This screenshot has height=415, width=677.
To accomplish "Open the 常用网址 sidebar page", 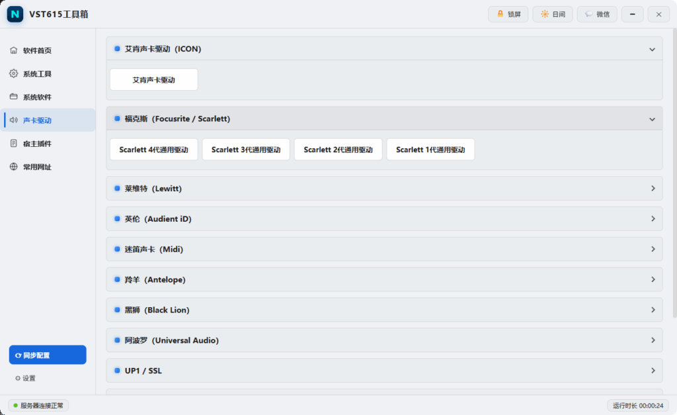I will [48, 167].
